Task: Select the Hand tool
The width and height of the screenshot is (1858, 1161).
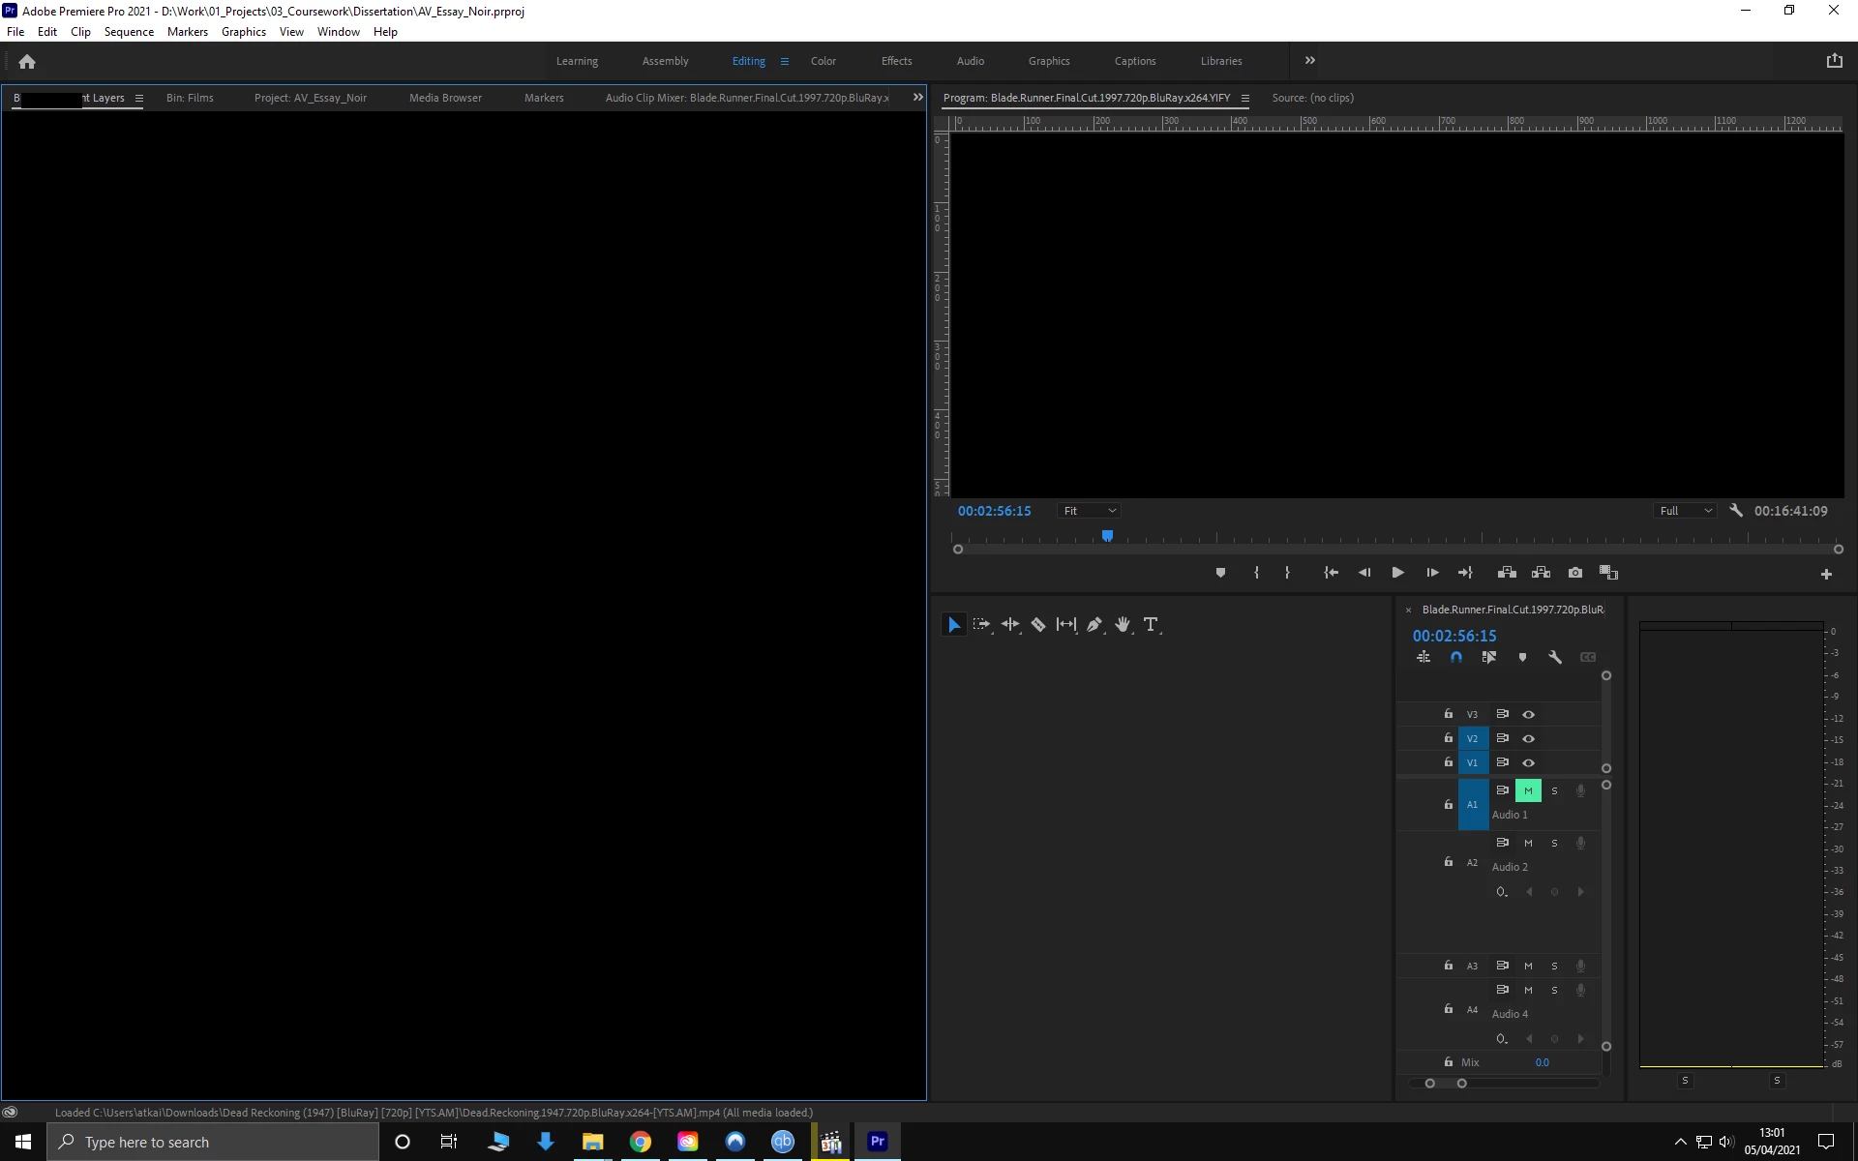Action: coord(1123,625)
